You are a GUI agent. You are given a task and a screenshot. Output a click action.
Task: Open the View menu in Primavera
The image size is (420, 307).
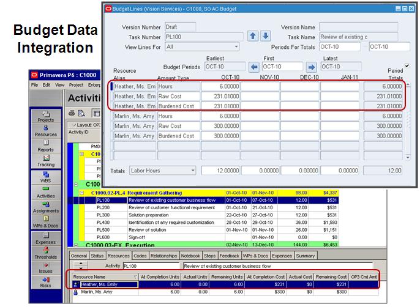point(60,85)
